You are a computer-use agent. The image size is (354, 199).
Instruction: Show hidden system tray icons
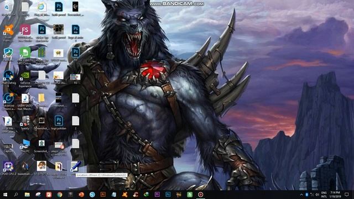[x=301, y=195]
